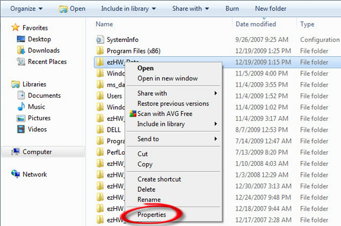Click the Computer icon in sidebar
This screenshot has width=341, height=226.
pyautogui.click(x=15, y=152)
